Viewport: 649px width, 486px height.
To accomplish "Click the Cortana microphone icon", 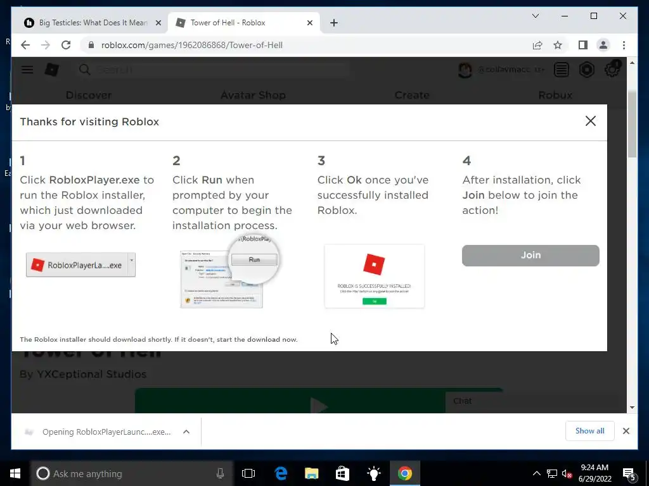I will 220,473.
